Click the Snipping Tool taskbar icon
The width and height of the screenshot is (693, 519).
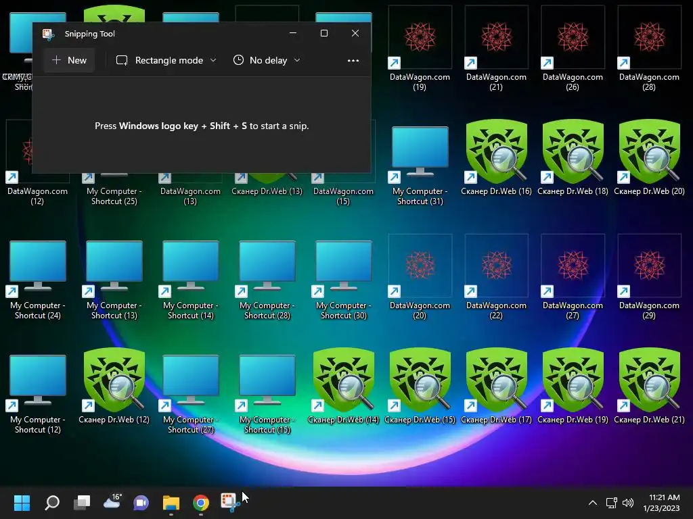[x=230, y=503]
